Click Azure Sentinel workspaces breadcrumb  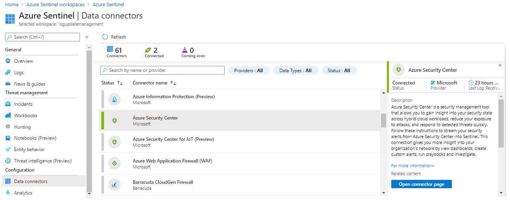pyautogui.click(x=55, y=5)
